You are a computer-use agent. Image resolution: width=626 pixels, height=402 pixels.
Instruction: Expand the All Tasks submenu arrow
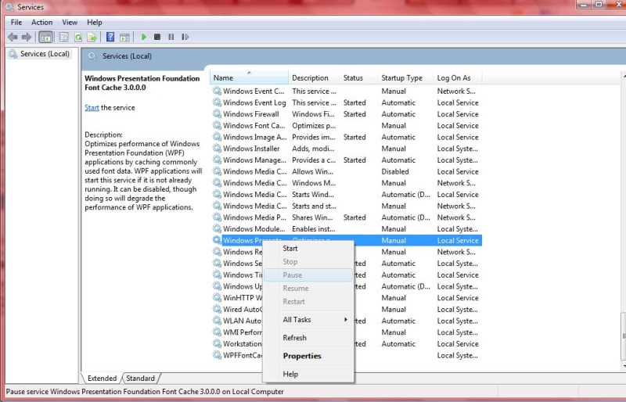tap(346, 319)
